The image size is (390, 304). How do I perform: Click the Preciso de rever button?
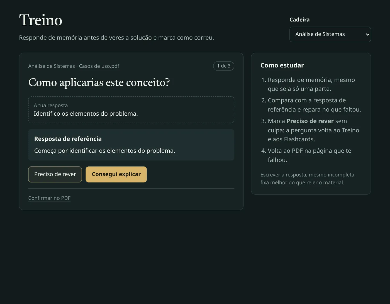tap(55, 174)
